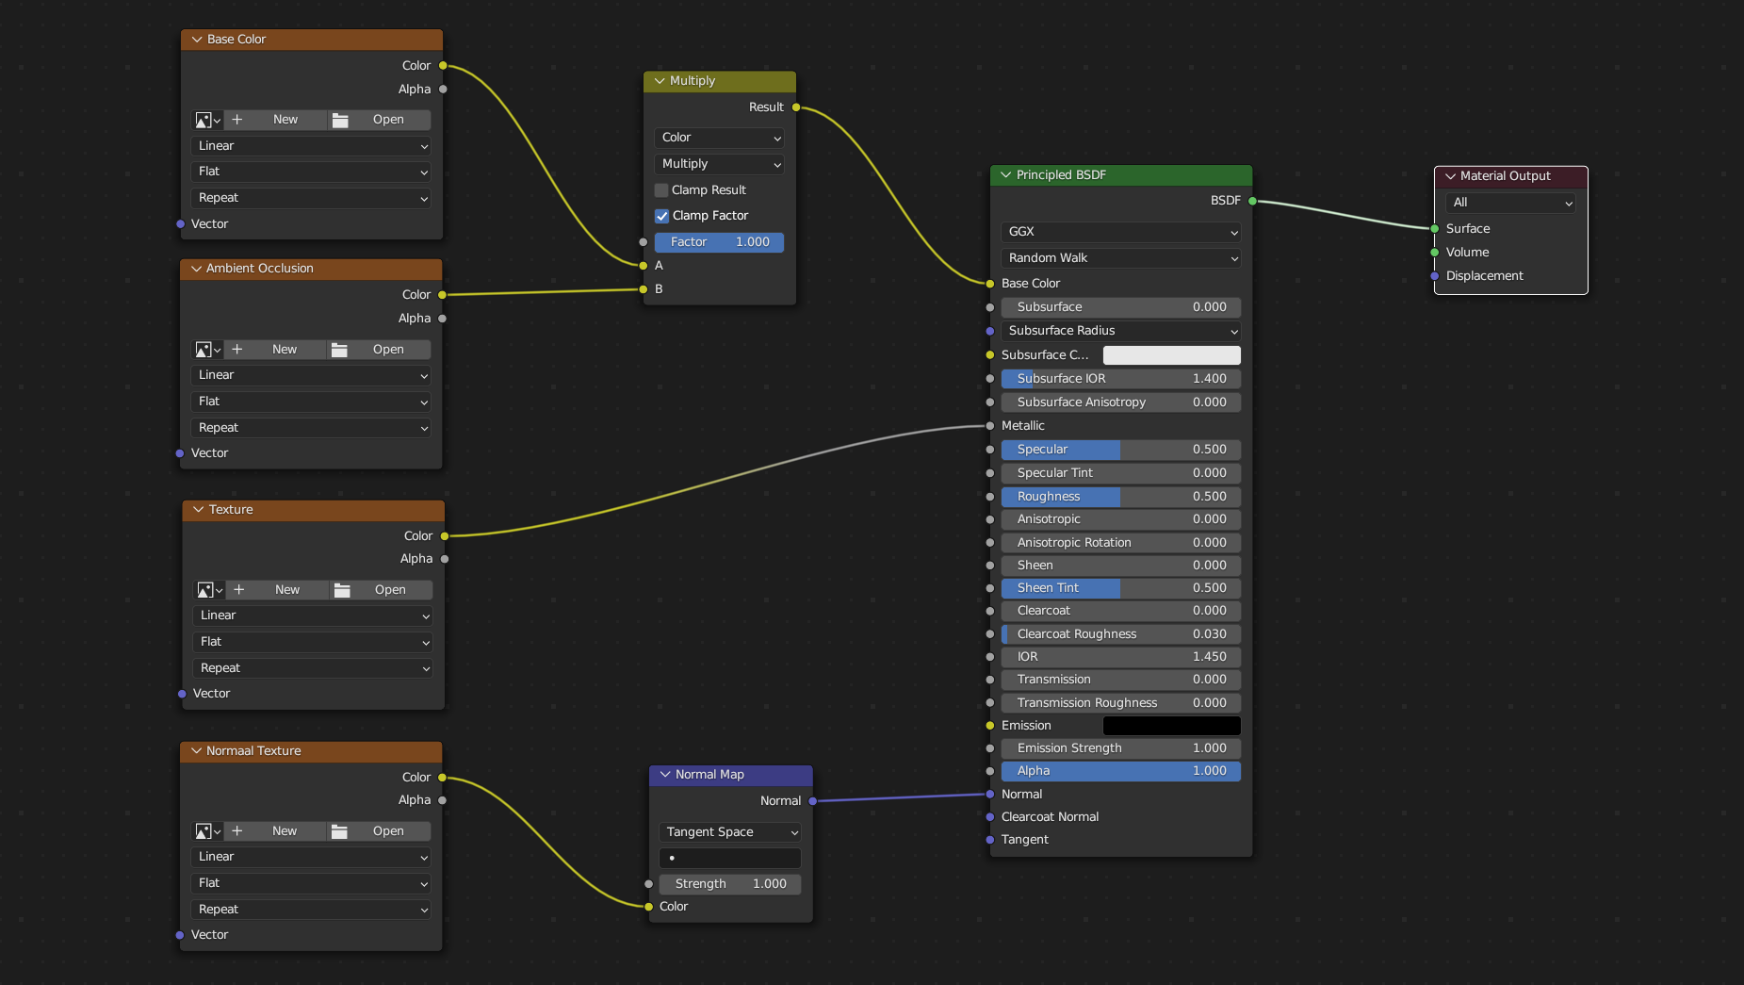
Task: Click the plus icon beside New in Base Color
Action: [238, 120]
